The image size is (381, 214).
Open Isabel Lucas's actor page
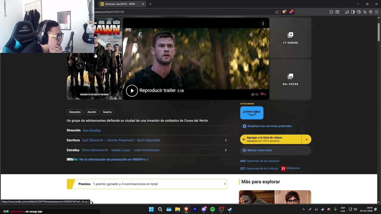point(121,150)
